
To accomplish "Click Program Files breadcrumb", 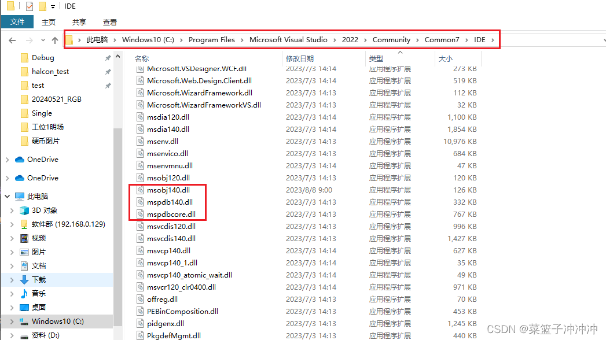I will (x=212, y=40).
